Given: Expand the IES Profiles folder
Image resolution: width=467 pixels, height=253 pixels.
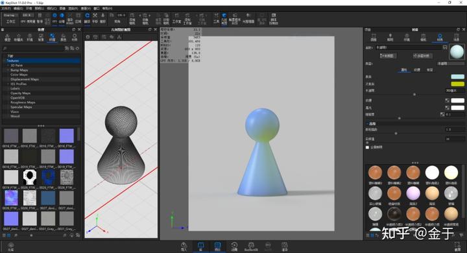Looking at the screenshot, I should coord(8,84).
